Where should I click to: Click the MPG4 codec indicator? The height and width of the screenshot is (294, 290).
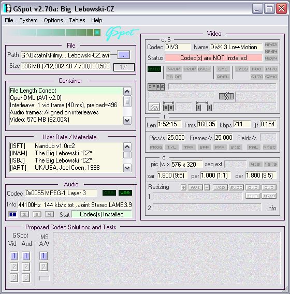[x=271, y=51]
